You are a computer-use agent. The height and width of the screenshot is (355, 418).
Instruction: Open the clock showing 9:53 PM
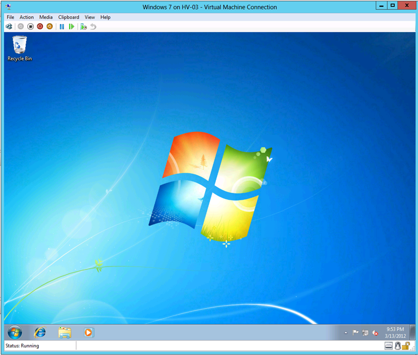(x=395, y=333)
